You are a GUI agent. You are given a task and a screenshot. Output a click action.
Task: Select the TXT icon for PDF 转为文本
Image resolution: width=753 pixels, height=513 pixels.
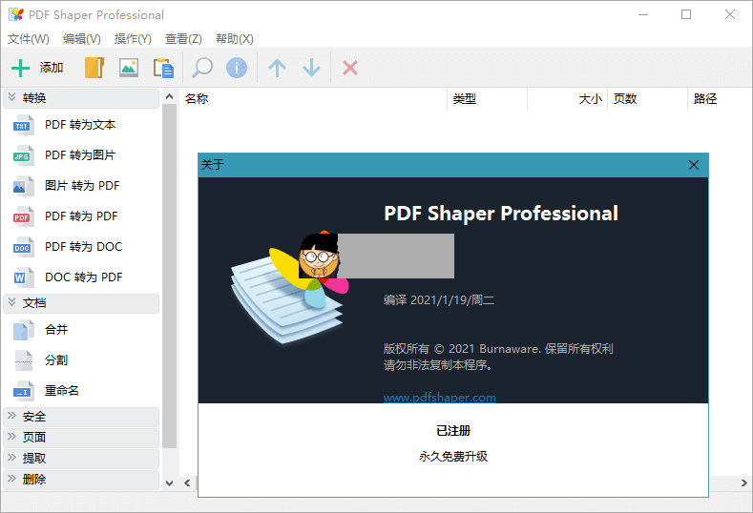(23, 125)
